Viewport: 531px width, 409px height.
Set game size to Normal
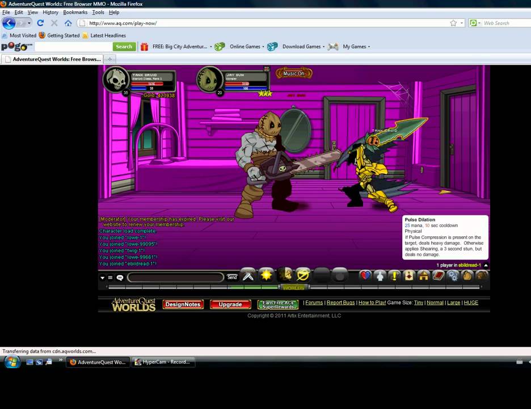(435, 303)
